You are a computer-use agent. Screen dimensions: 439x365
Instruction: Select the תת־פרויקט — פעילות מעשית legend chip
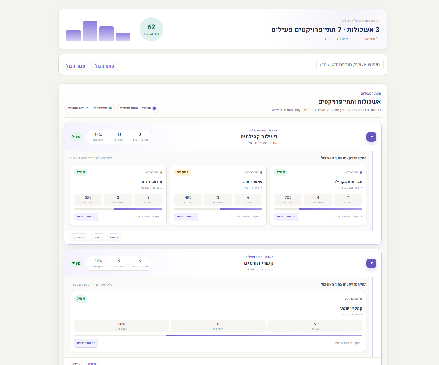[x=90, y=108]
